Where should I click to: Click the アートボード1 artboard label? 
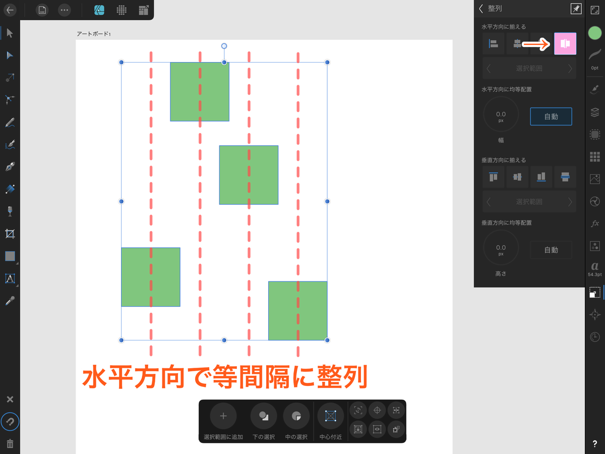tap(94, 34)
